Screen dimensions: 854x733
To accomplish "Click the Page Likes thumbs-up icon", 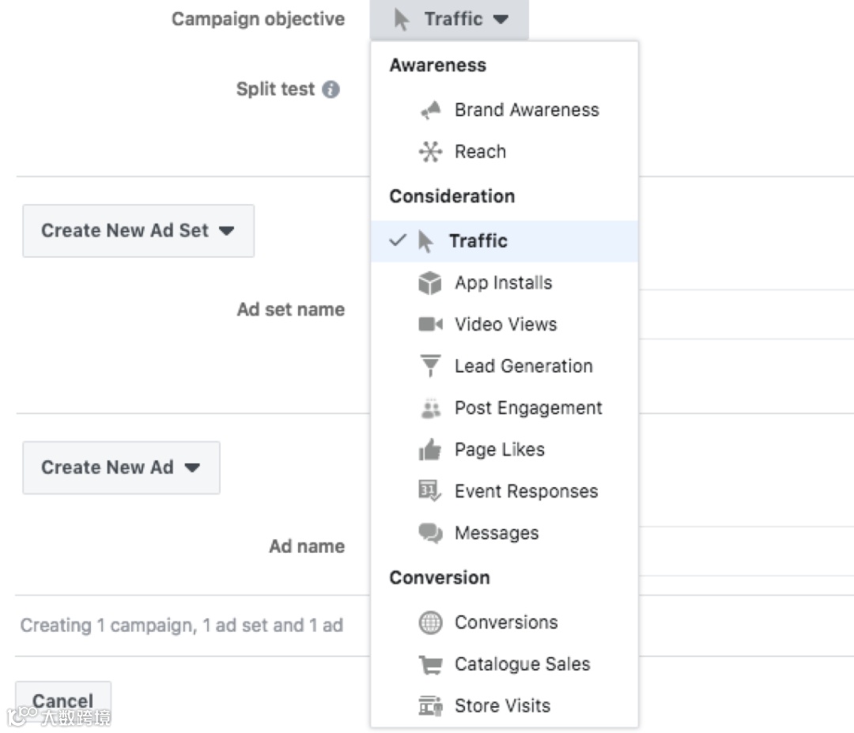I will (x=430, y=450).
